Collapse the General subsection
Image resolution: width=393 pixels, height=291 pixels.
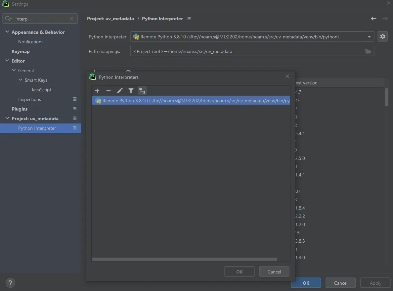point(14,70)
